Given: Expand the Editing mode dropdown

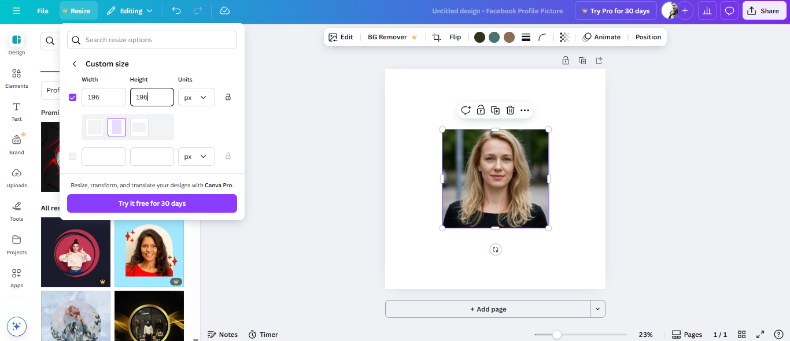Looking at the screenshot, I should coord(130,11).
